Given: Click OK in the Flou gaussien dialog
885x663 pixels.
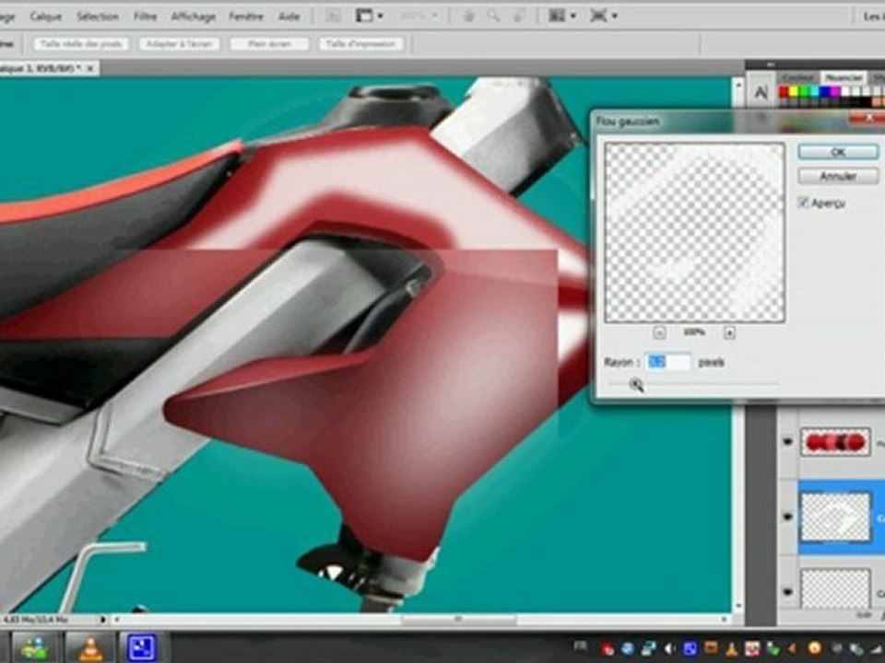Looking at the screenshot, I should 838,152.
